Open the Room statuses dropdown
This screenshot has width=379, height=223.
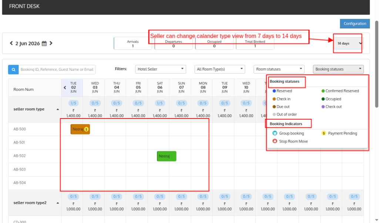coord(279,69)
